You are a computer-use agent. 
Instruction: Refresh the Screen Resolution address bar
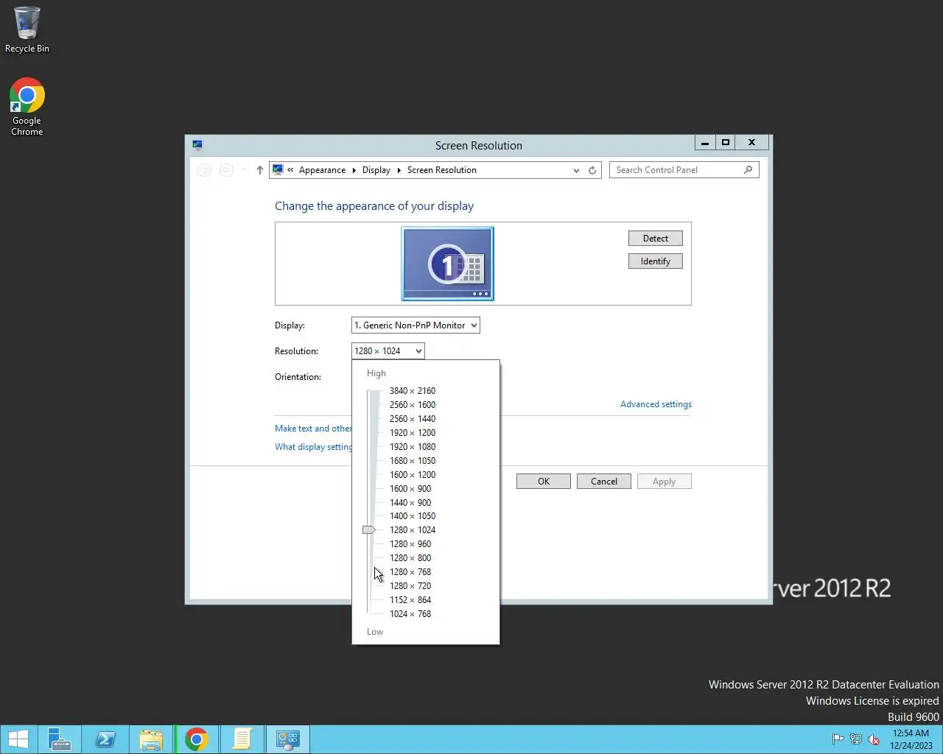(592, 170)
